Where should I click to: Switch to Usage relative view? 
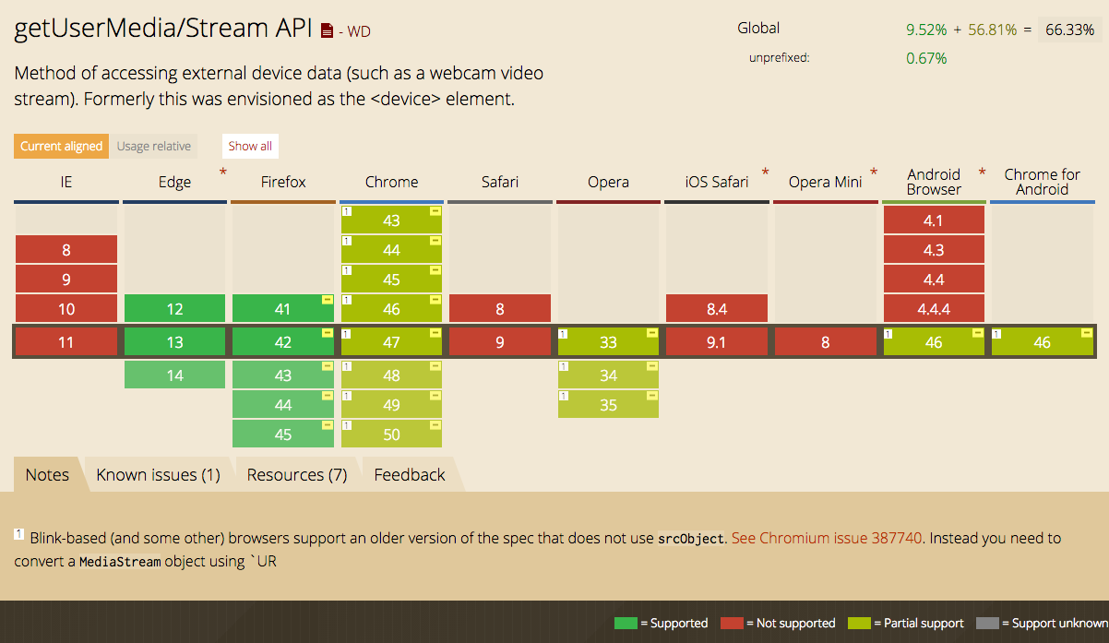click(154, 146)
